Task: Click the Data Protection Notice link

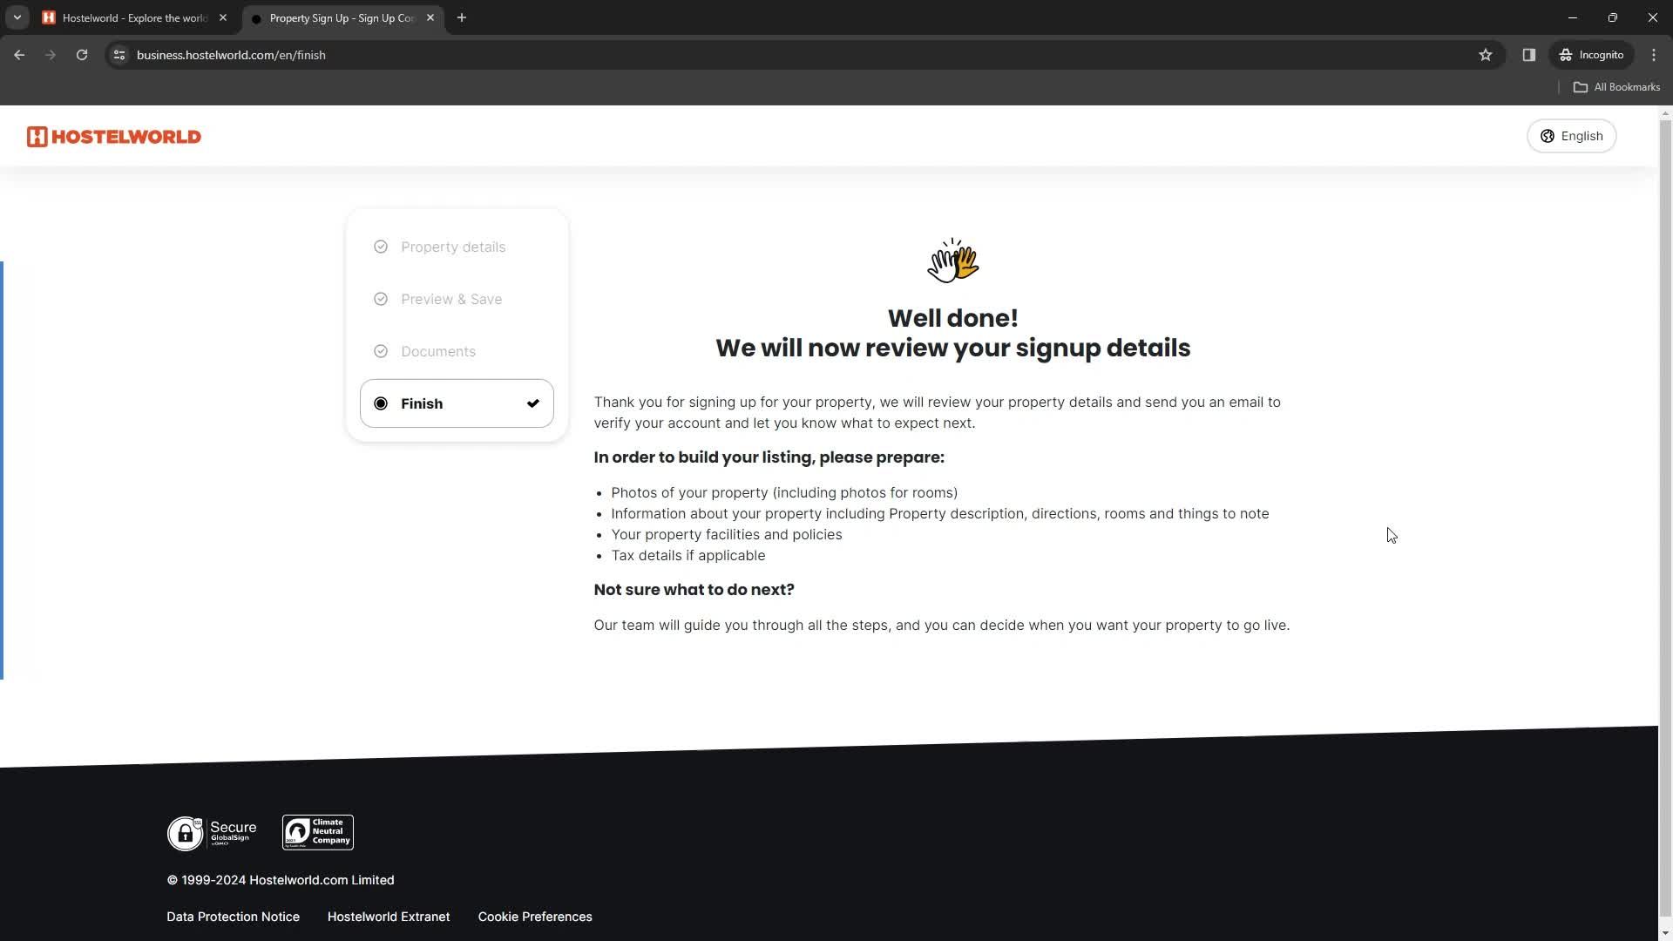Action: [232, 917]
